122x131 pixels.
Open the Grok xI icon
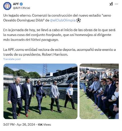click(x=111, y=4)
